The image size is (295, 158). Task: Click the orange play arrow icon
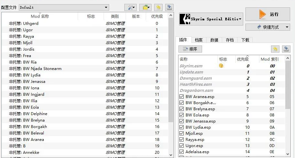point(262,14)
